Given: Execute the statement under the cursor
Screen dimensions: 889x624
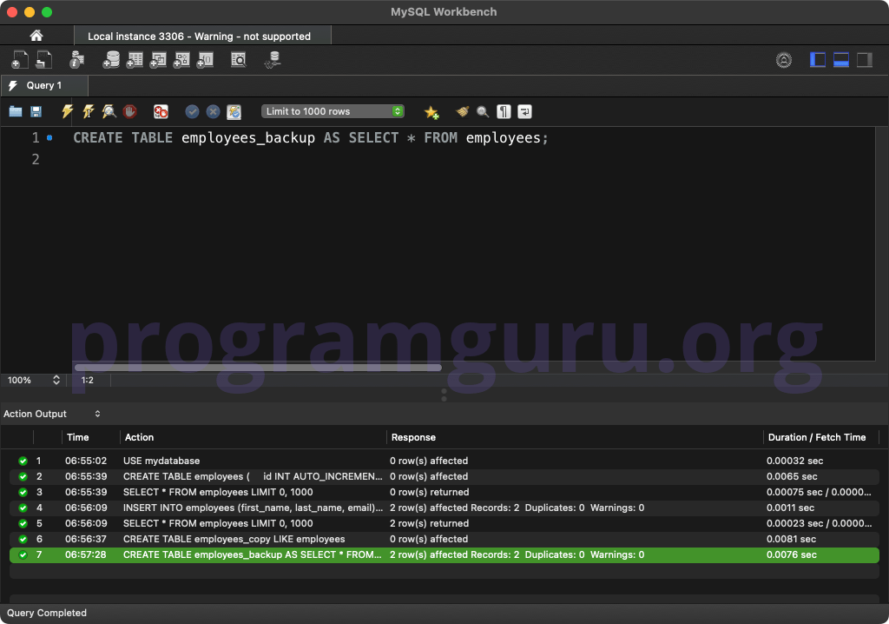Looking at the screenshot, I should 88,111.
